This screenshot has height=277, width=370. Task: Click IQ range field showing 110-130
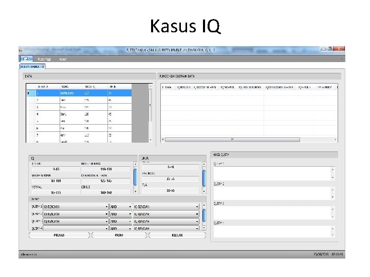(x=106, y=169)
